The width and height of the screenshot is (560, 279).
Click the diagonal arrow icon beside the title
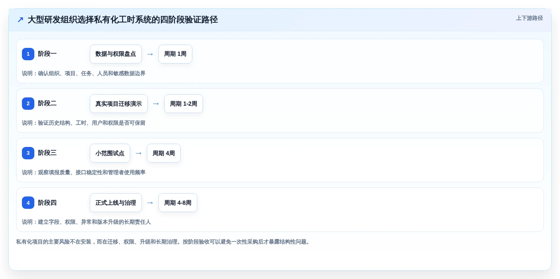(20, 20)
